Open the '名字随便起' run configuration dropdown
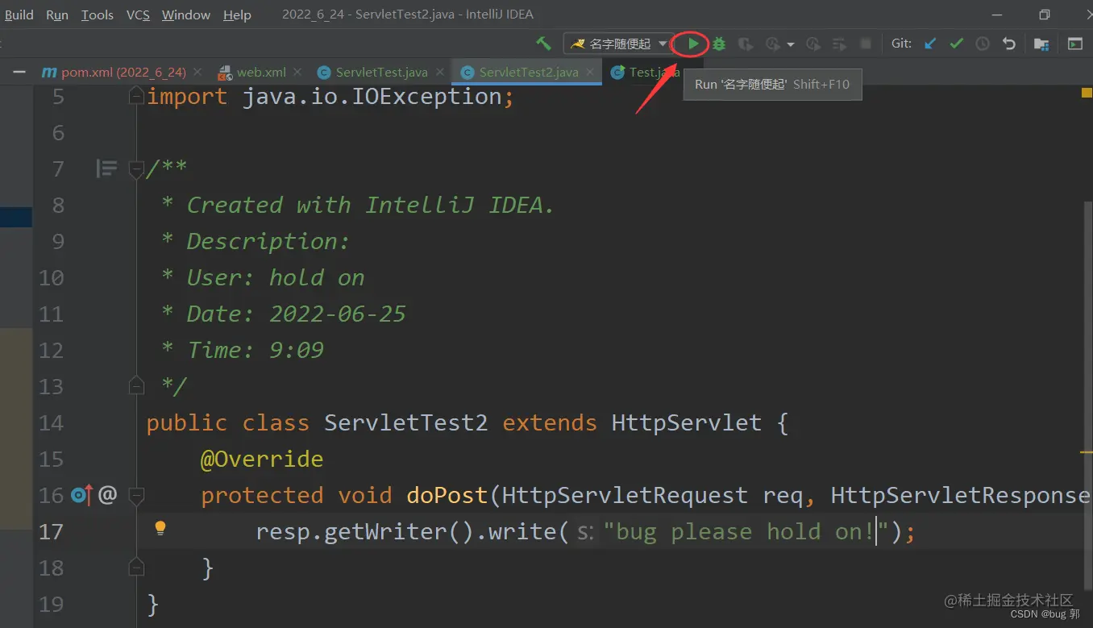Screen dimensions: 1093x628 [619, 44]
